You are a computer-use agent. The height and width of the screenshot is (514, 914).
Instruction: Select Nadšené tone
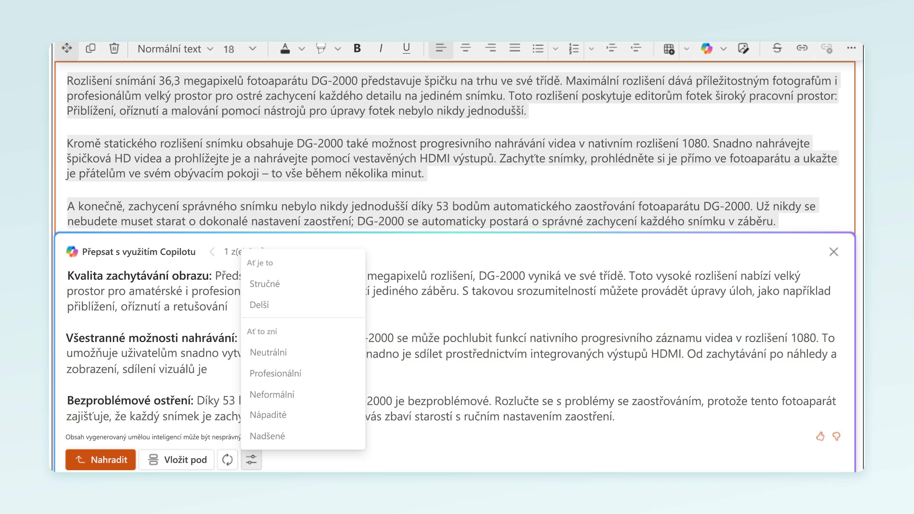[x=303, y=435]
